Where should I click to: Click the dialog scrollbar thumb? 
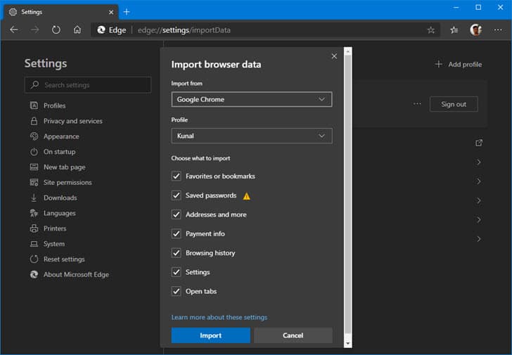[x=347, y=194]
